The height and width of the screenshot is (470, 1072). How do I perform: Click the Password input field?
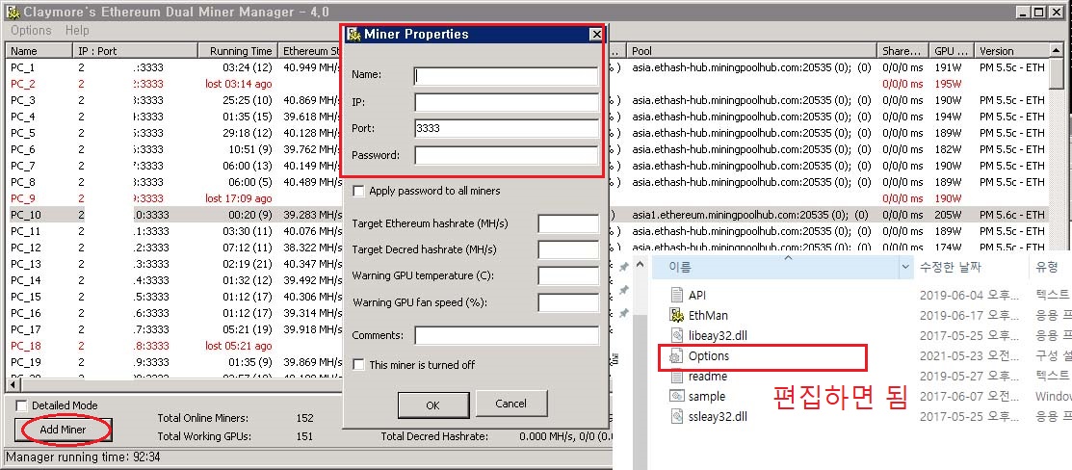(x=506, y=155)
